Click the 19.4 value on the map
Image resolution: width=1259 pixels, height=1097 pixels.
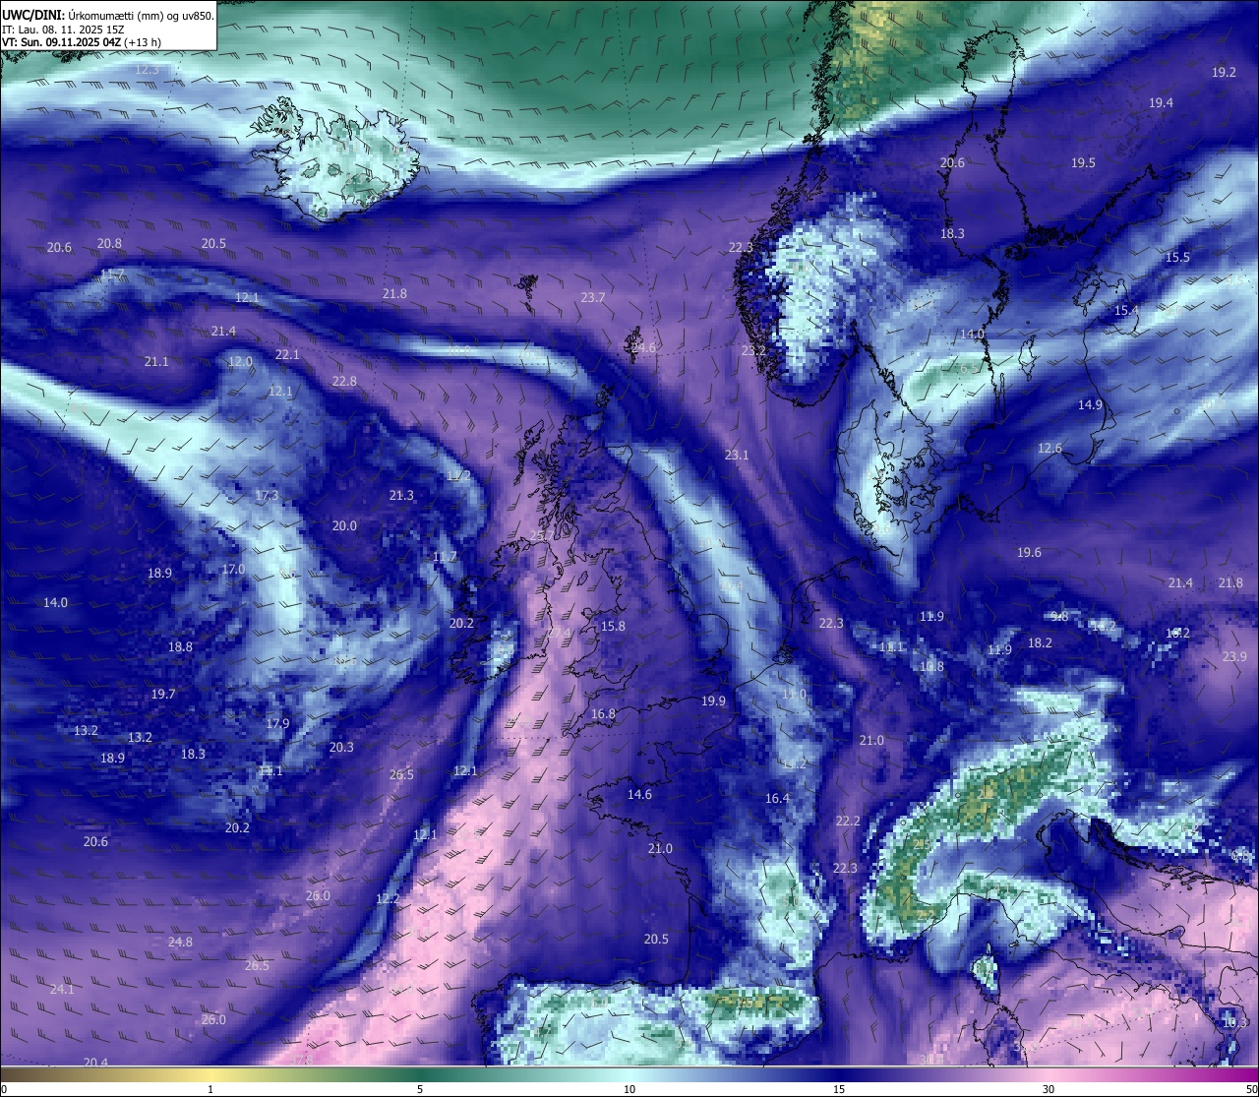point(1161,102)
